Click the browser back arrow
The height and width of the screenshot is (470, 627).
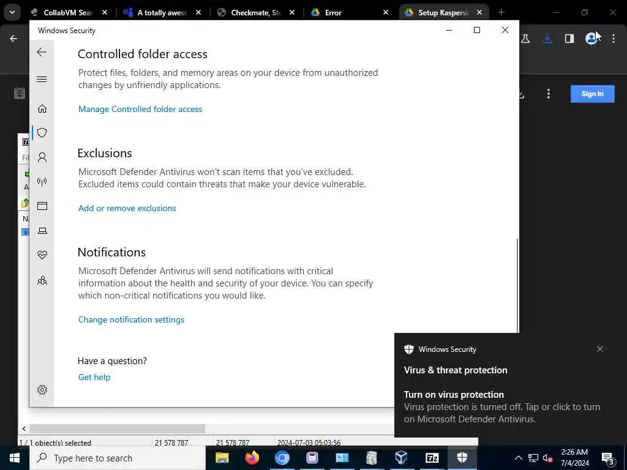(13, 39)
